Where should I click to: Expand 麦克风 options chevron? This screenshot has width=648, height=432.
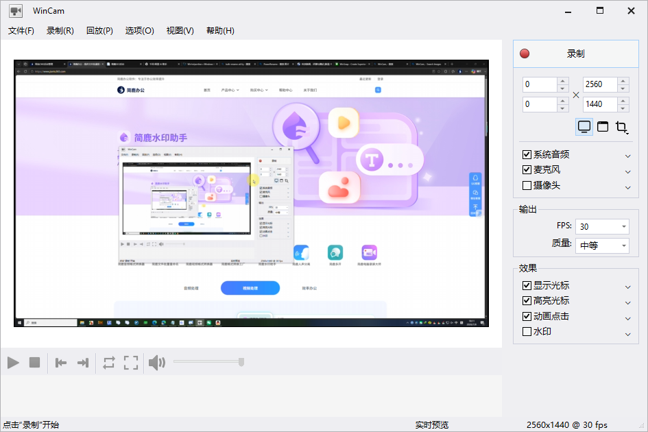coord(627,171)
